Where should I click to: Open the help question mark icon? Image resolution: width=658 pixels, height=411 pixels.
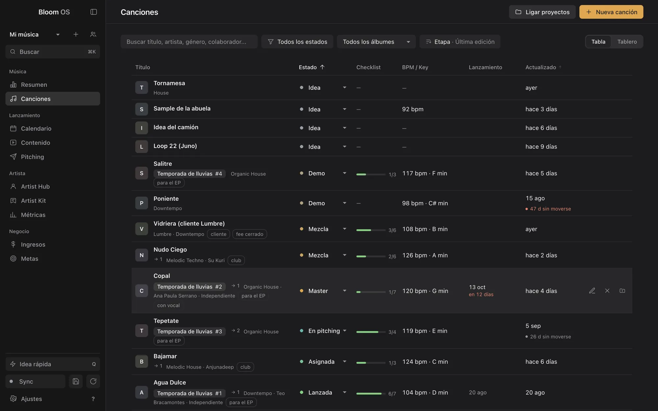pyautogui.click(x=93, y=399)
